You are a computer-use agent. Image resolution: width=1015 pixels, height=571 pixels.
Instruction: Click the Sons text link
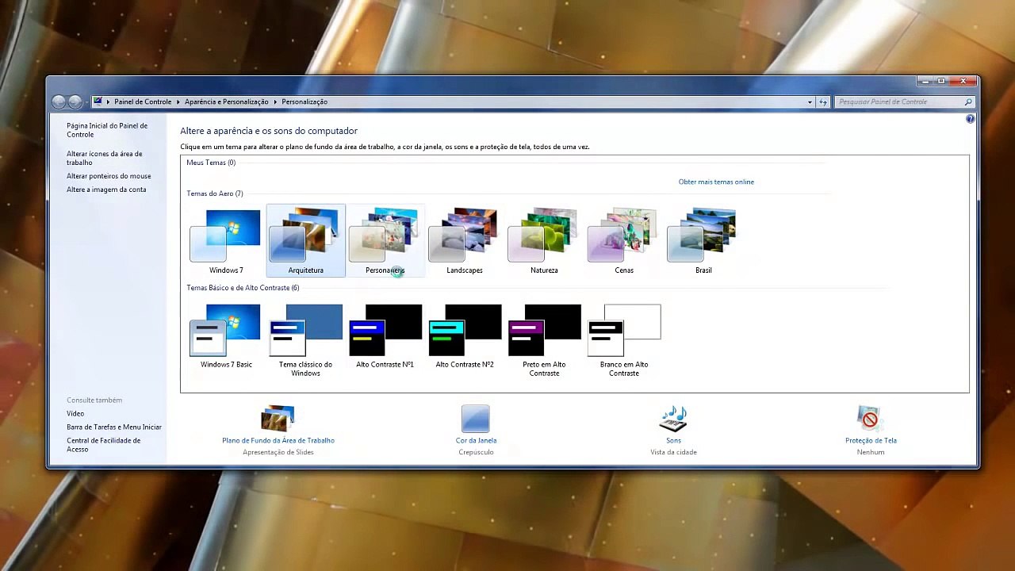[673, 440]
